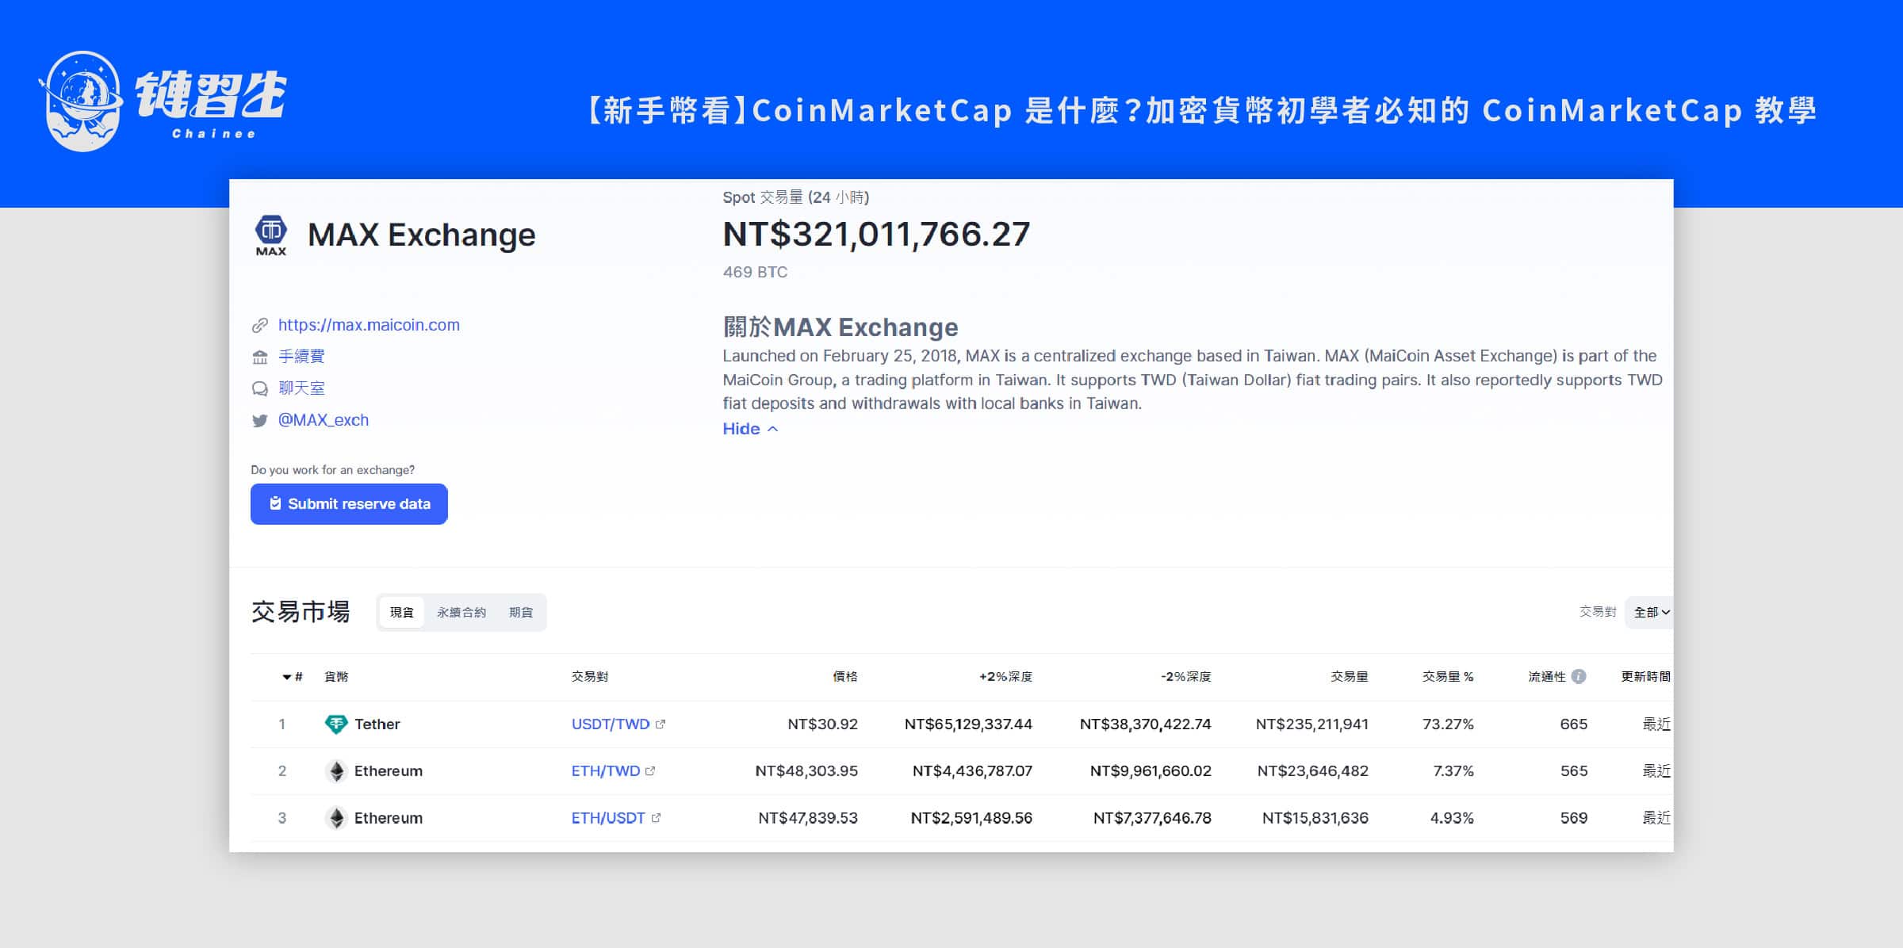Click the liquidity score 569
1903x948 pixels.
tap(1573, 817)
